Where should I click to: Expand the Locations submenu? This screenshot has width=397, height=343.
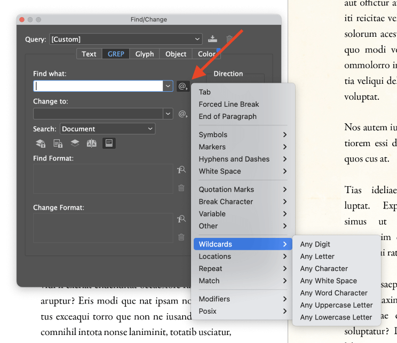[x=243, y=257]
